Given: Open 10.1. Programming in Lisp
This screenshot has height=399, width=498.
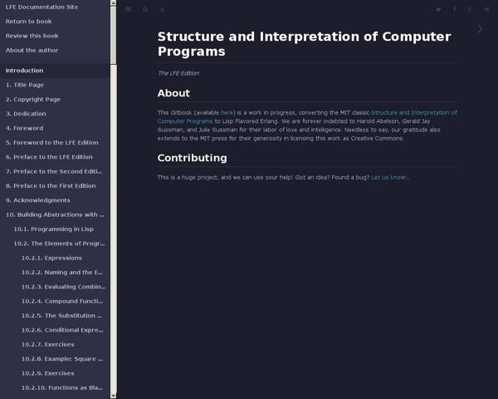Looking at the screenshot, I should 51,229.
